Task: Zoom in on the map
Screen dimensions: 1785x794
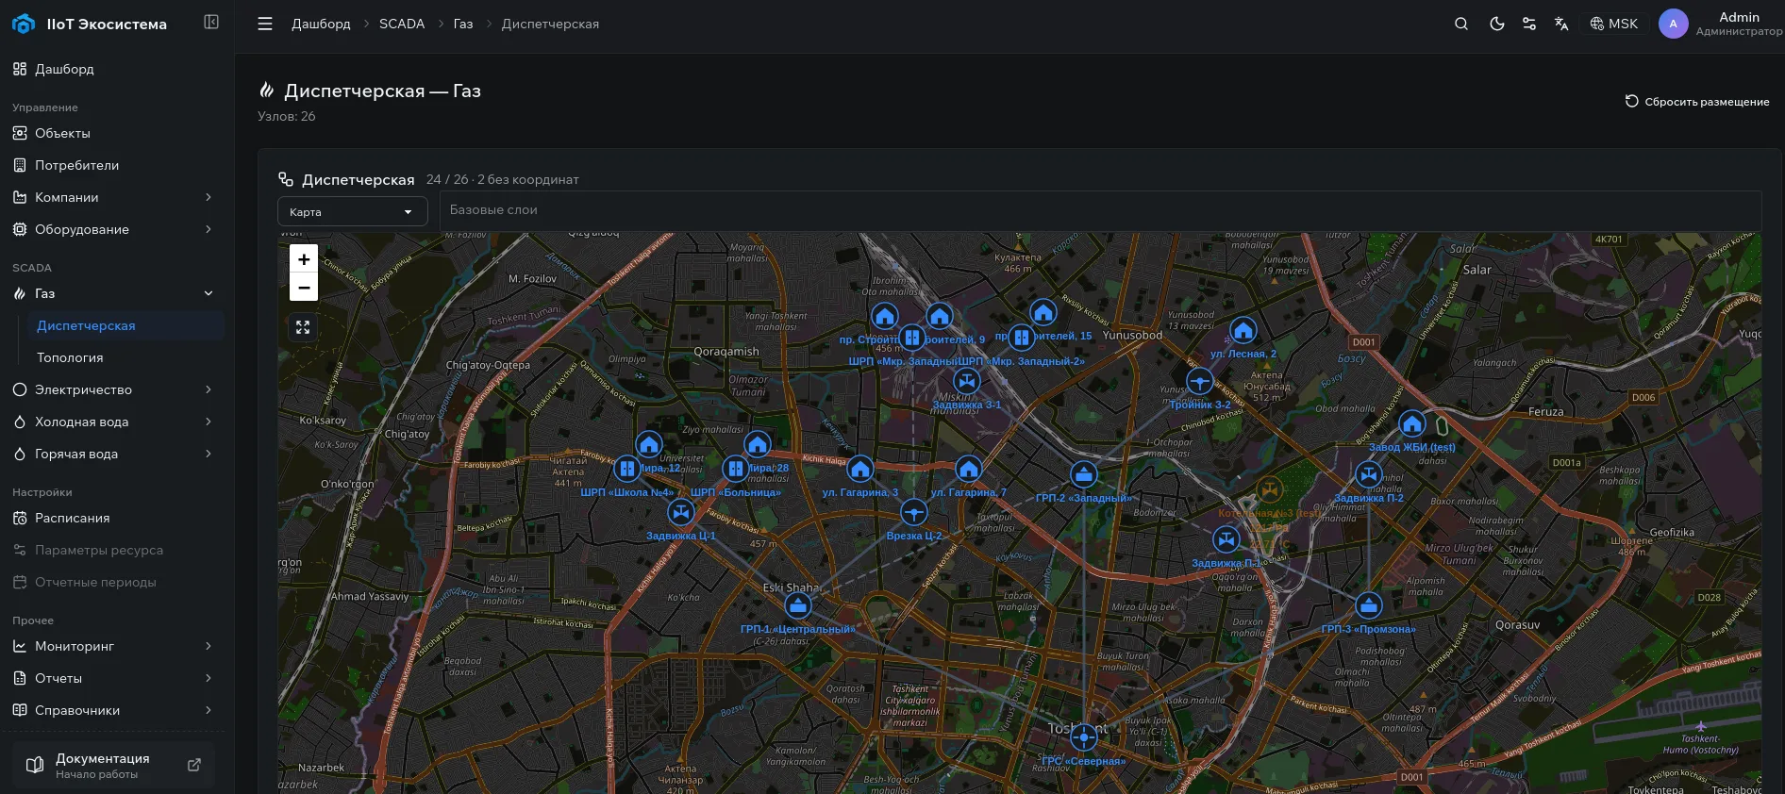Action: click(304, 258)
